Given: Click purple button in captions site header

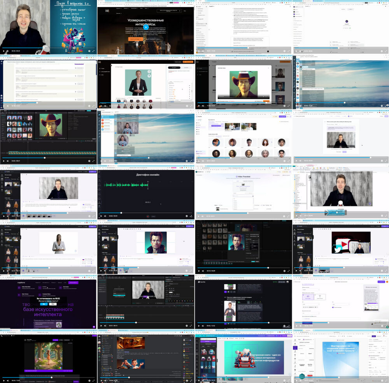Looking at the screenshot, I should coord(73,282).
